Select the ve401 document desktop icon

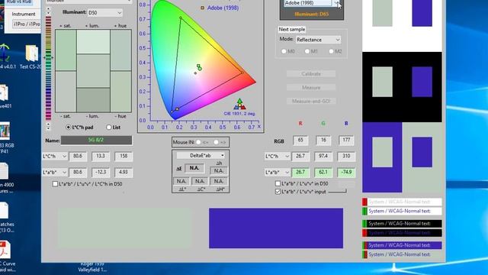[5, 96]
